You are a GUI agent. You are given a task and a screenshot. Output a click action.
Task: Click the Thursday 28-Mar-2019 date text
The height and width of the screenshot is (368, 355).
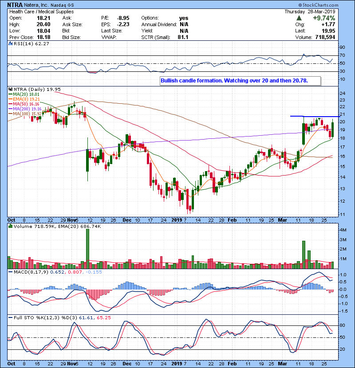[310, 12]
